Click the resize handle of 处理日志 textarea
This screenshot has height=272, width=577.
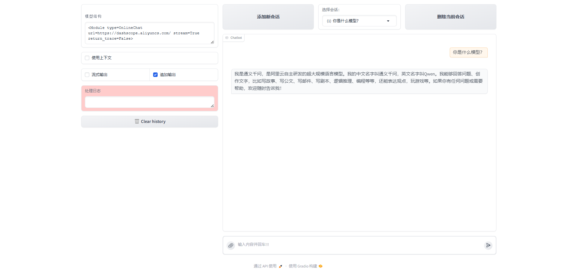click(212, 106)
